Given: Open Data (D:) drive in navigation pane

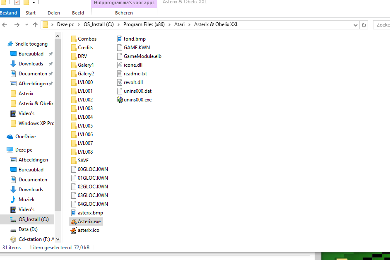Looking at the screenshot, I should coord(28,229).
